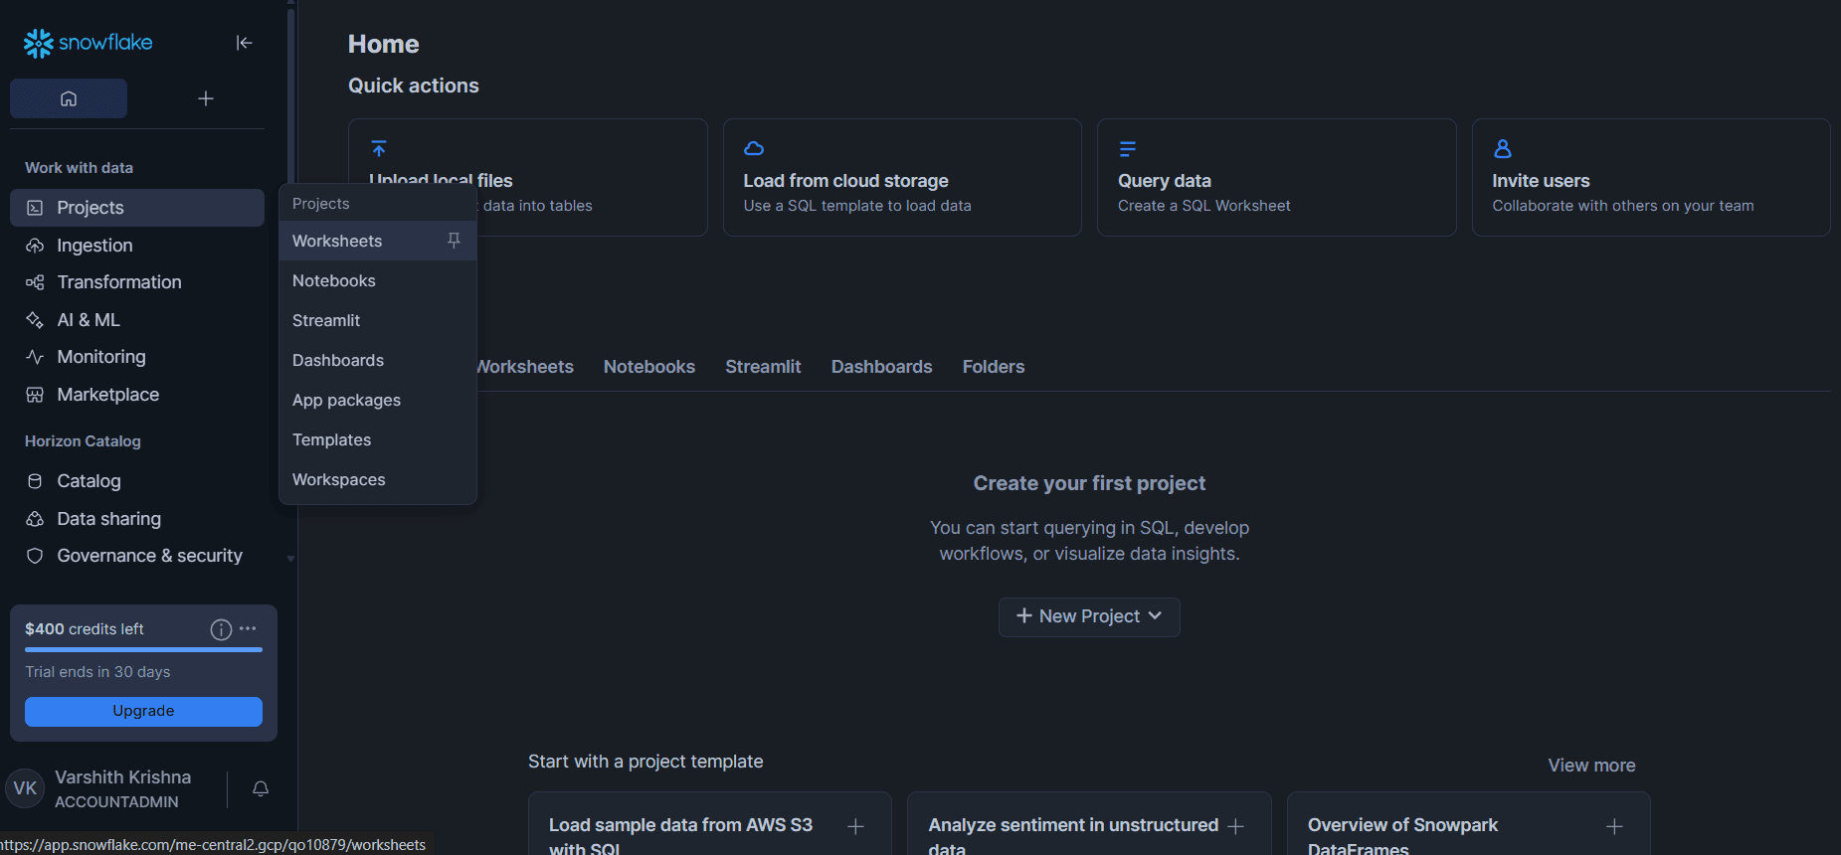Click the credits usage progress bar

[x=143, y=649]
